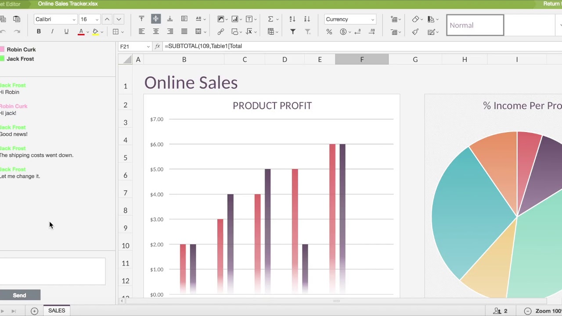Apply red font color

(81, 32)
